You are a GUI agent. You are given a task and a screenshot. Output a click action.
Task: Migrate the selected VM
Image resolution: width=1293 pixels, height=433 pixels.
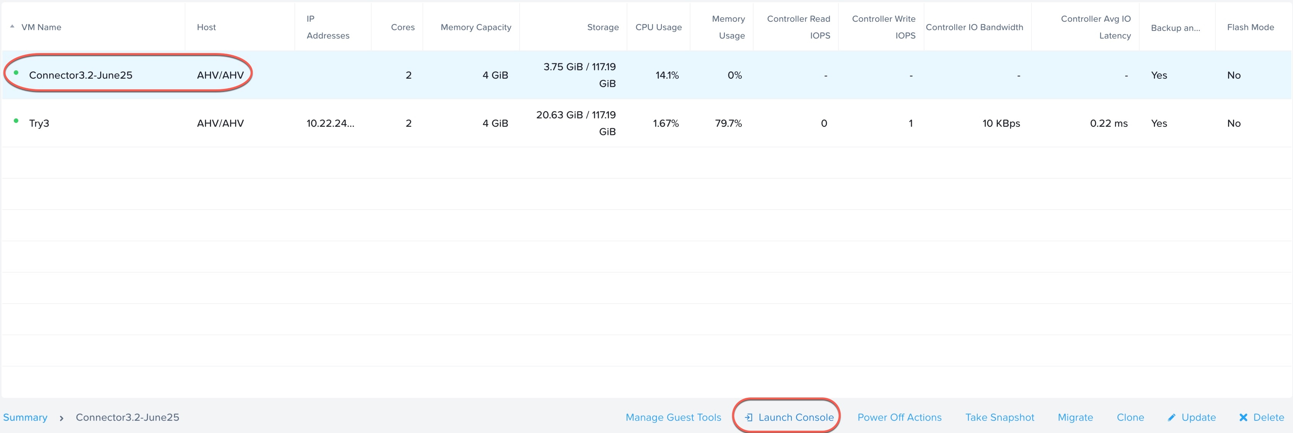[x=1076, y=417]
